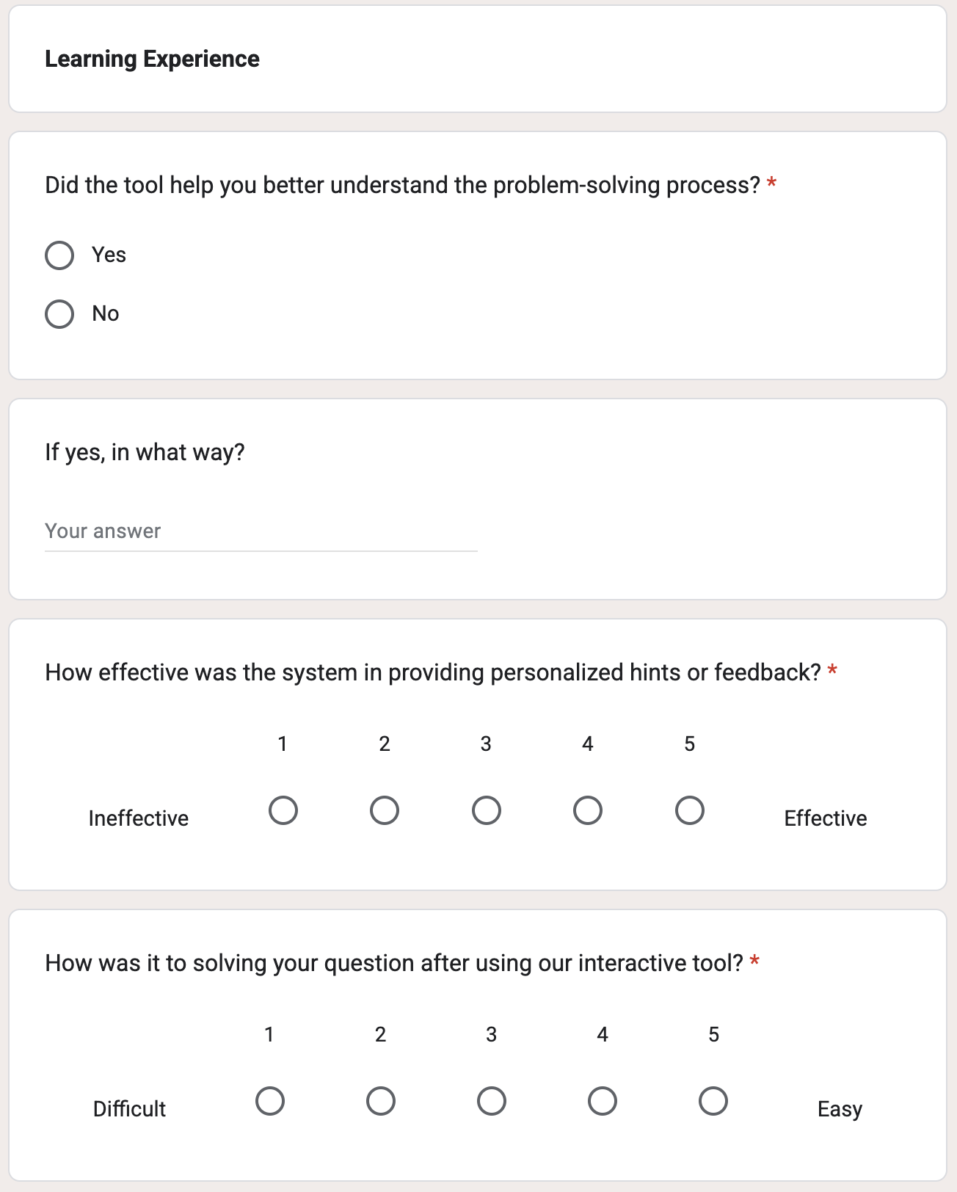Click the 'Effective' scale end label
This screenshot has height=1192, width=957.
[826, 818]
